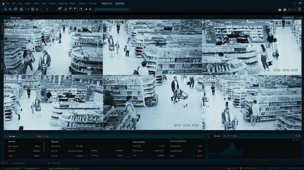
Task: Select the CAM 8 feed
Action: tap(252, 102)
